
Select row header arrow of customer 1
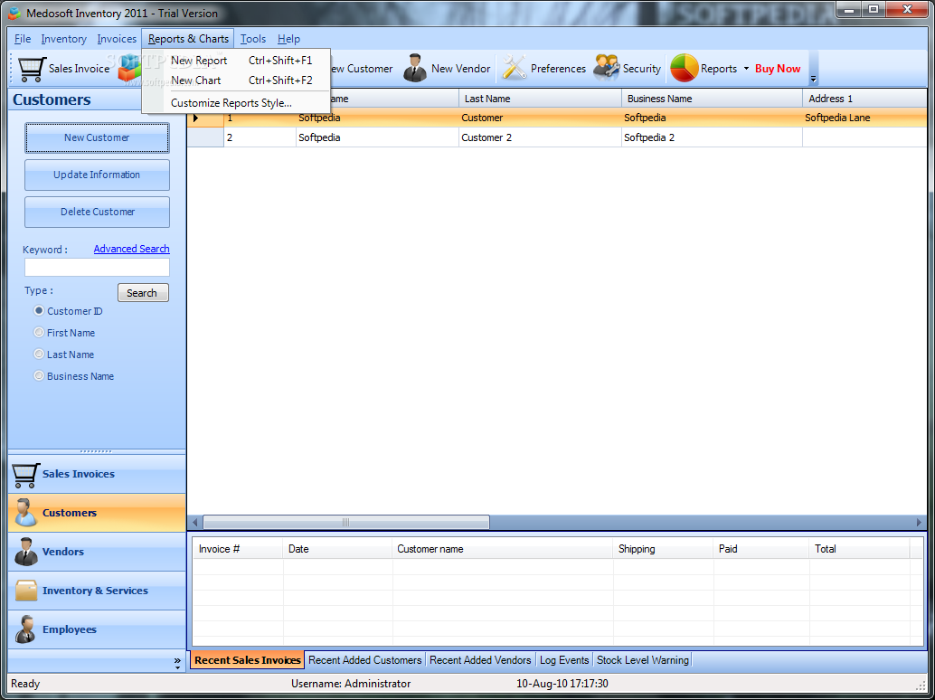pyautogui.click(x=206, y=118)
